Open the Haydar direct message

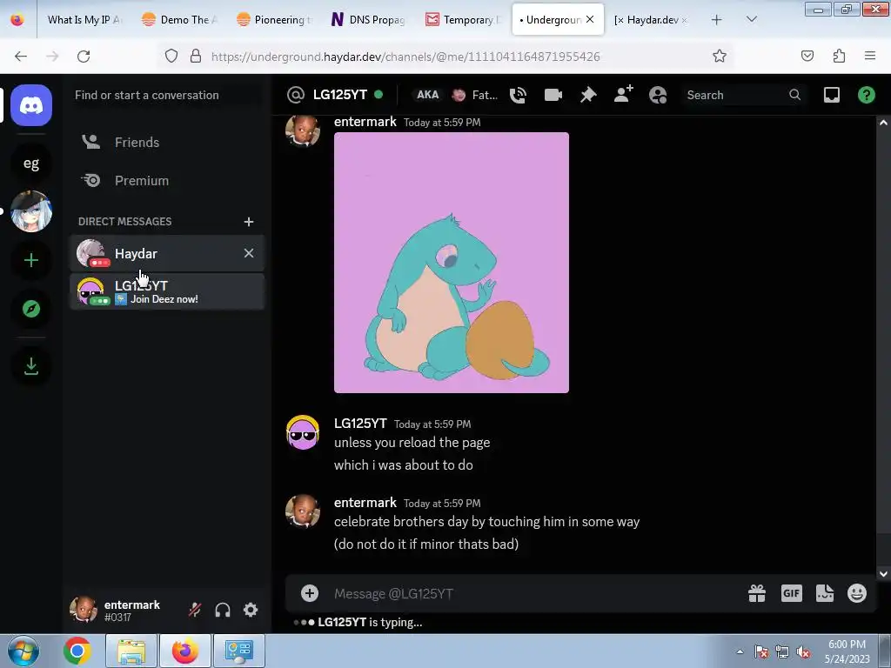point(167,253)
